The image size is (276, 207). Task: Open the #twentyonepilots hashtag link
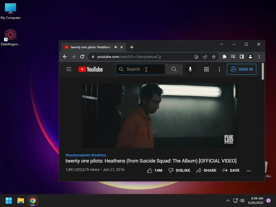(x=78, y=155)
